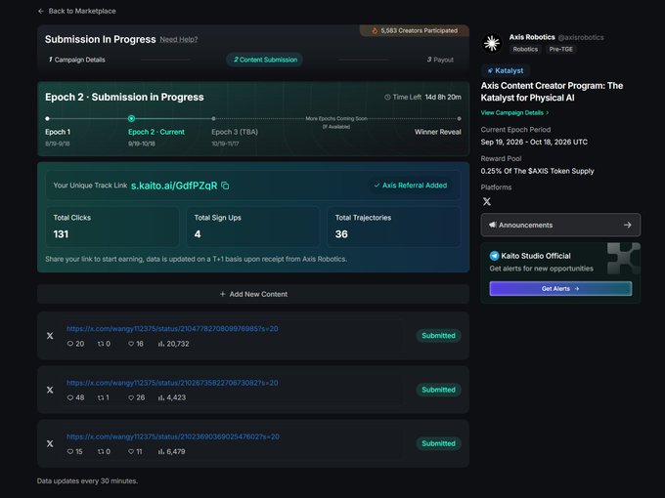Click the retweet icon showing 1
The height and width of the screenshot is (498, 665).
[x=101, y=397]
